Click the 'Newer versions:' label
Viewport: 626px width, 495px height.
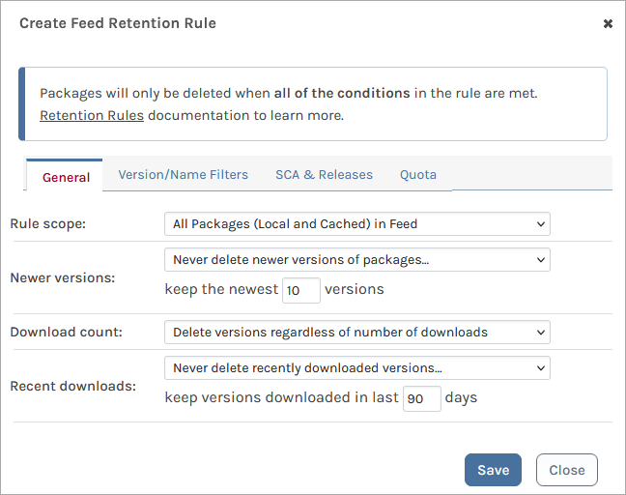(x=63, y=277)
